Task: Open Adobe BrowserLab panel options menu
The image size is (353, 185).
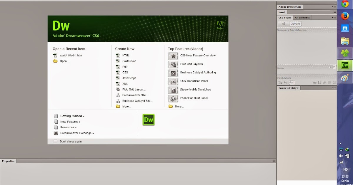Action: click(x=334, y=7)
